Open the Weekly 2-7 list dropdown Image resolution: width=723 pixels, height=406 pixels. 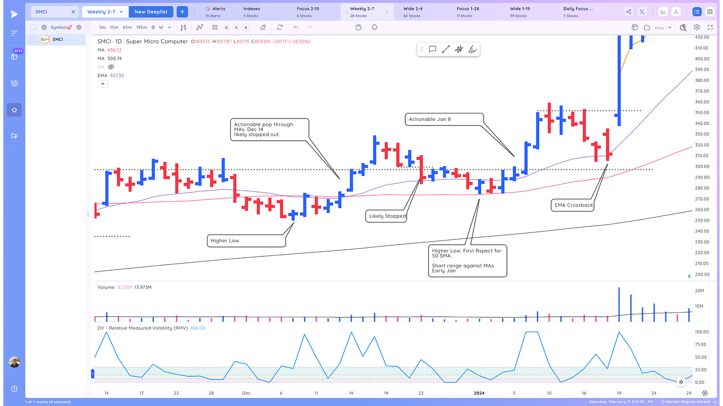pos(105,11)
